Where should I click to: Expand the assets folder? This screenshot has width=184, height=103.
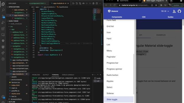tap(14, 77)
